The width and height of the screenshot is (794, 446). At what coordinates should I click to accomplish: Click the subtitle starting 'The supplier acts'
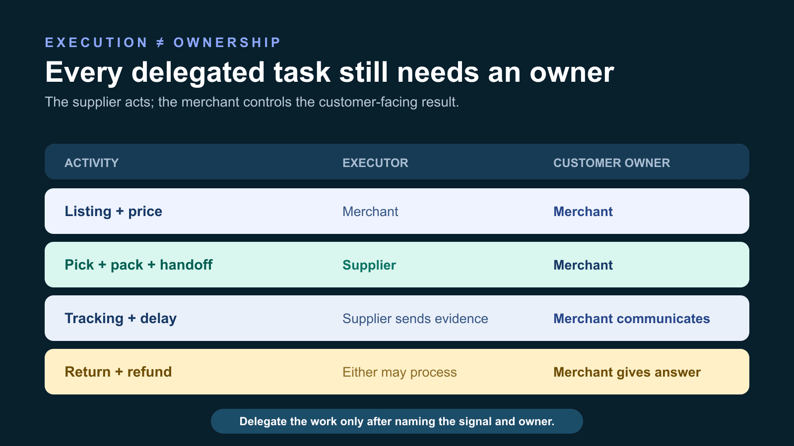tap(252, 102)
